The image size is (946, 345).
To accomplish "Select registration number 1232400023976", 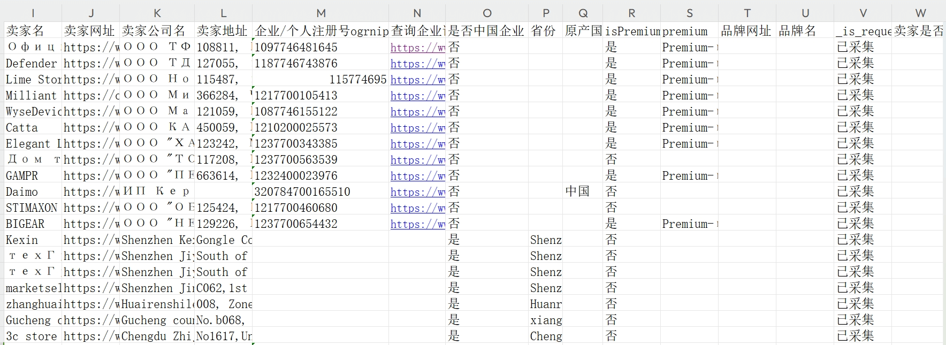I will coord(321,175).
